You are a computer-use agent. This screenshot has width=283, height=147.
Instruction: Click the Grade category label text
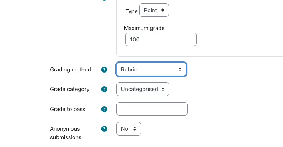point(70,89)
